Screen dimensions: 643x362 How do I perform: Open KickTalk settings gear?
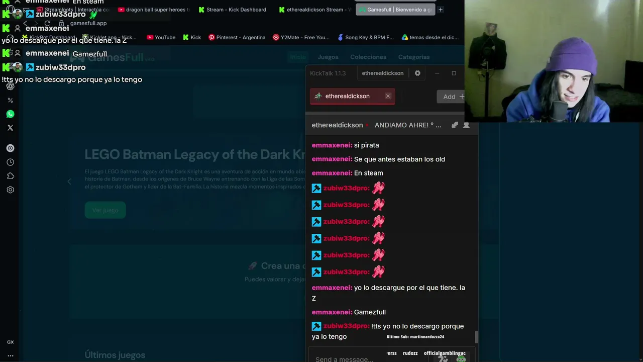[x=417, y=73]
